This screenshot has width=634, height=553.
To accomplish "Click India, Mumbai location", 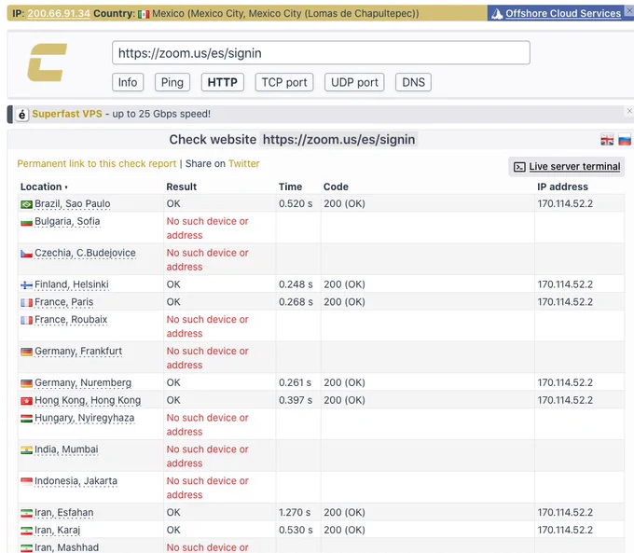I will pos(66,449).
